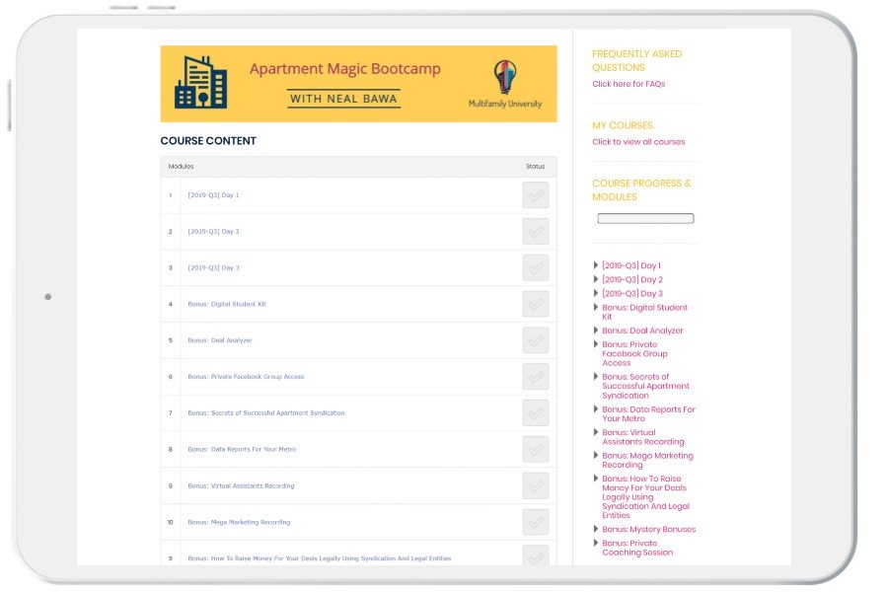Select sidebar link Bonus: Private Facebook Group Access

click(x=634, y=353)
